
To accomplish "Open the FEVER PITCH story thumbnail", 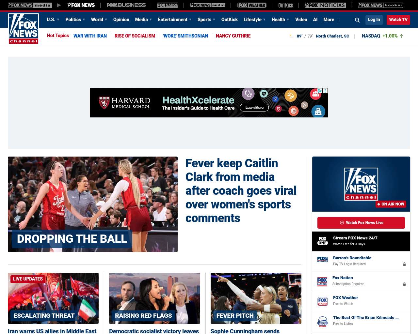I will click(256, 298).
